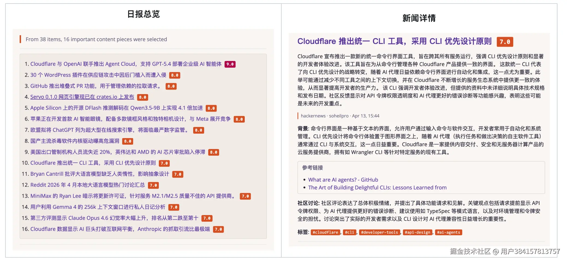567x262 pixels.
Task: Pick the #ai-agents tag
Action: (x=449, y=232)
